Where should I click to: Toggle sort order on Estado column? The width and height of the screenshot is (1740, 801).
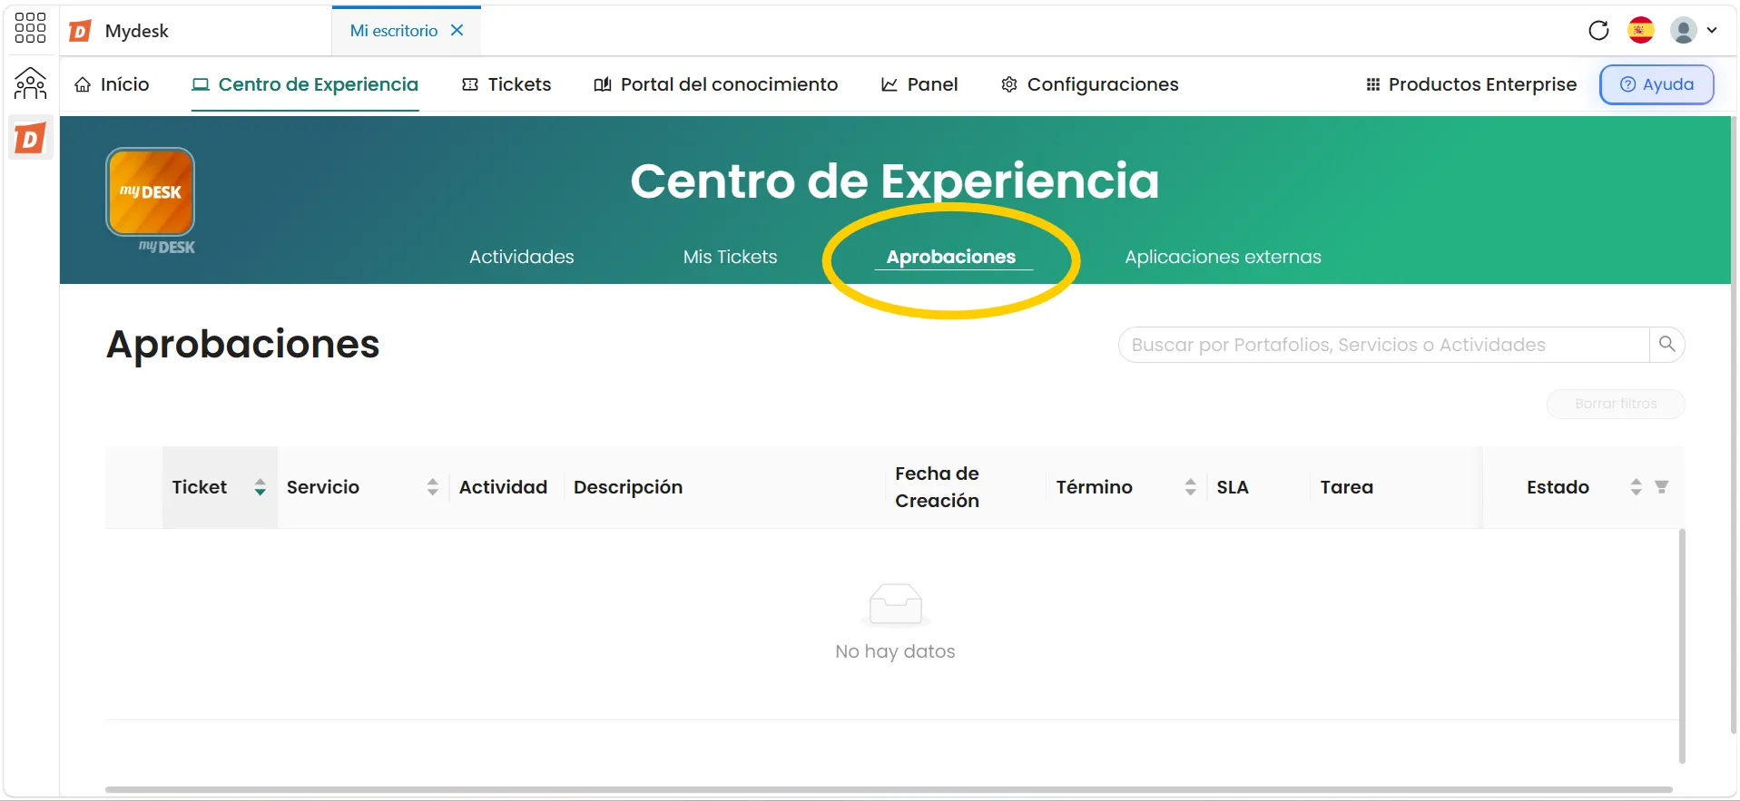1636,487
